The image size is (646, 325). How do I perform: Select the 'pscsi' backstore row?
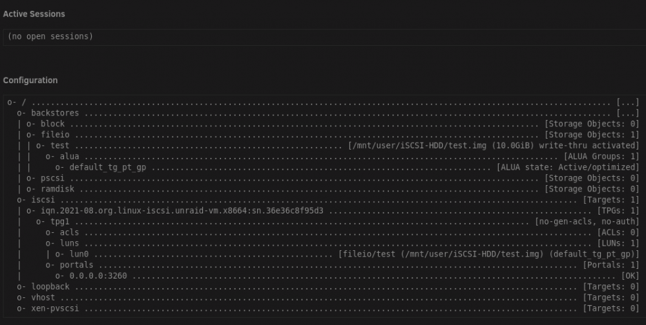(333, 178)
